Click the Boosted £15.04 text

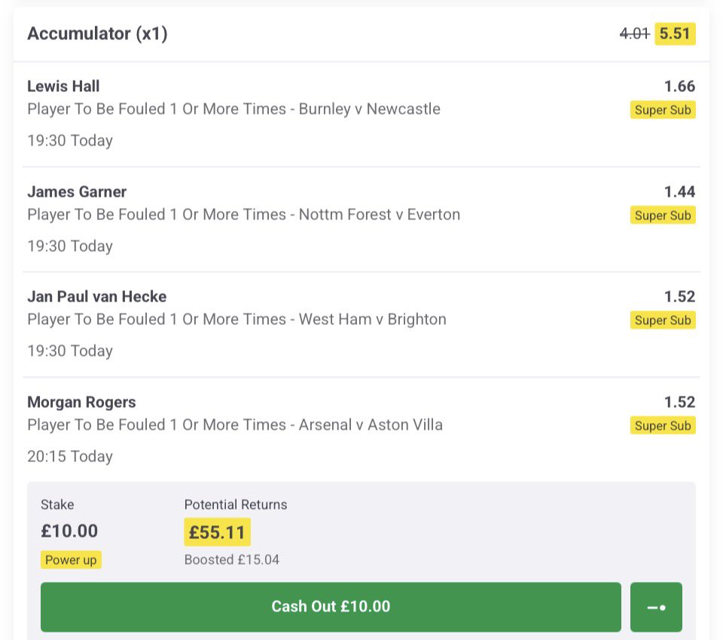point(232,560)
